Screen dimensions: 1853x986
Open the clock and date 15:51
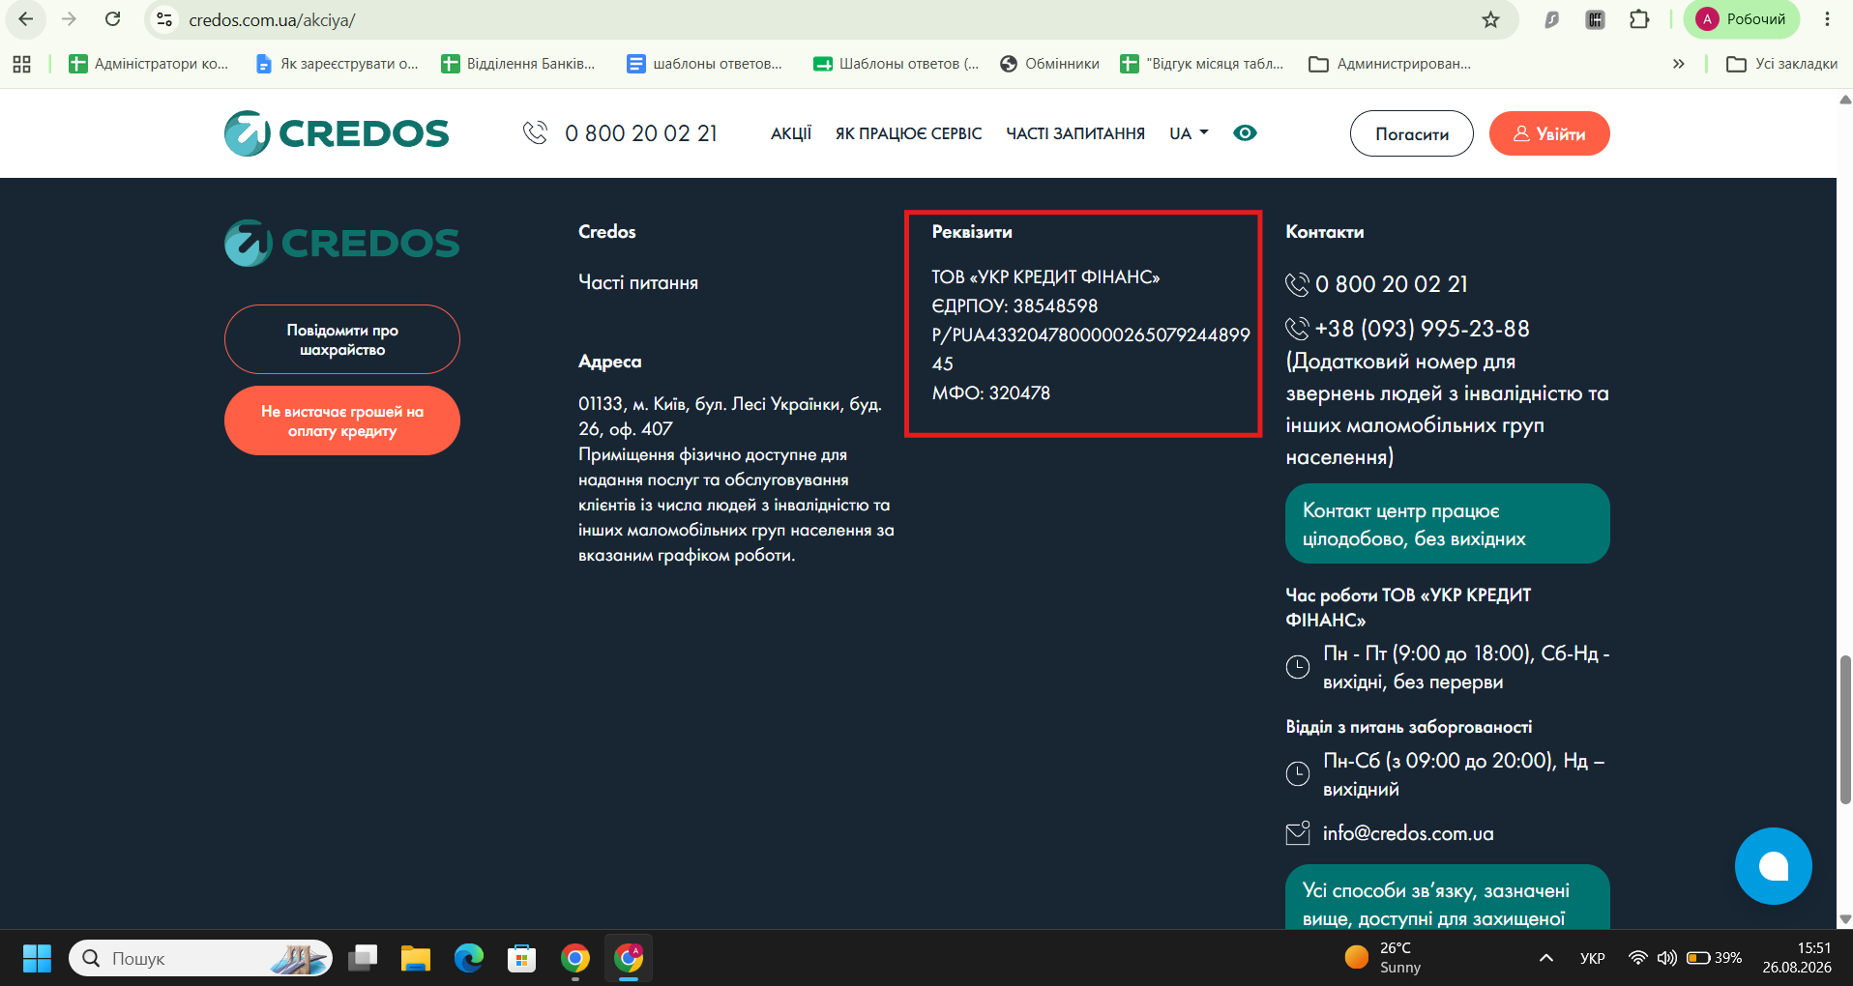[1797, 958]
